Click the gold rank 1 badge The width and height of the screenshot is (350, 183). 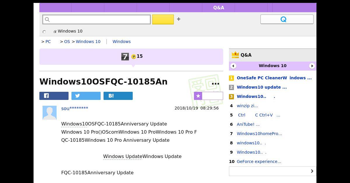coord(231,78)
